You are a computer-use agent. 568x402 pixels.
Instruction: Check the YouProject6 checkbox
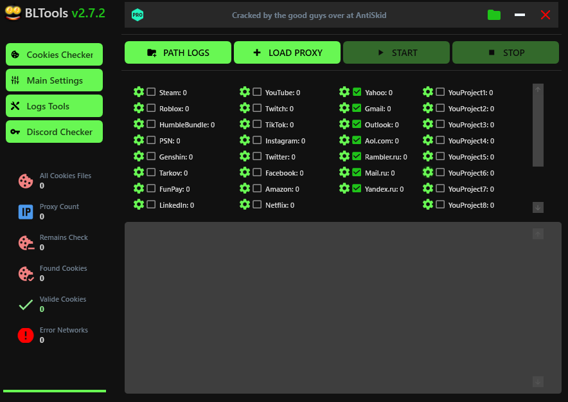[x=440, y=172]
